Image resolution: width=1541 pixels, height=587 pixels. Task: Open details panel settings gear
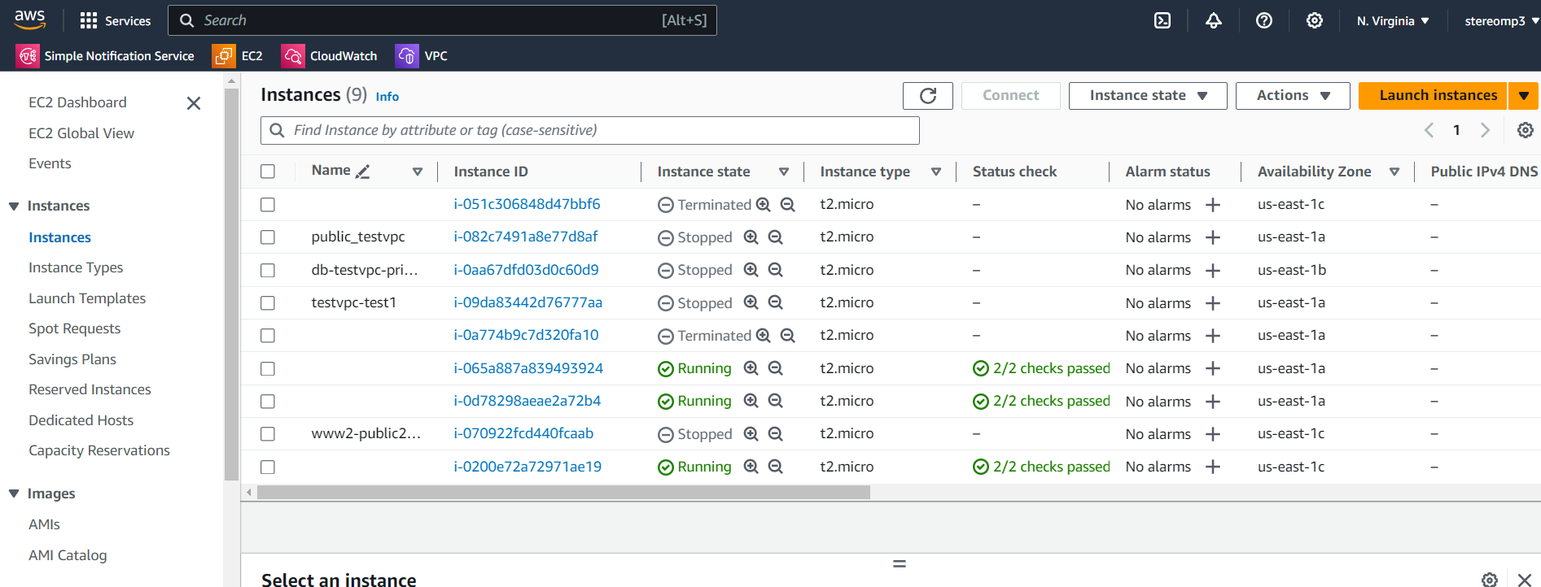pos(1489,580)
